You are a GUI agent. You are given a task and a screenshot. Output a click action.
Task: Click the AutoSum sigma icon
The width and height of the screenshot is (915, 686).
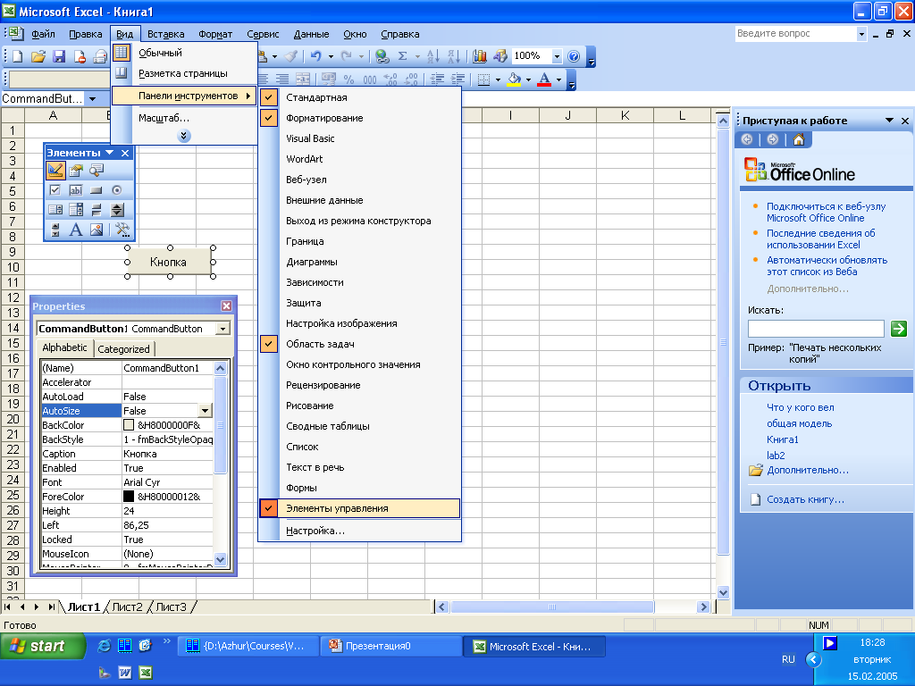point(402,56)
